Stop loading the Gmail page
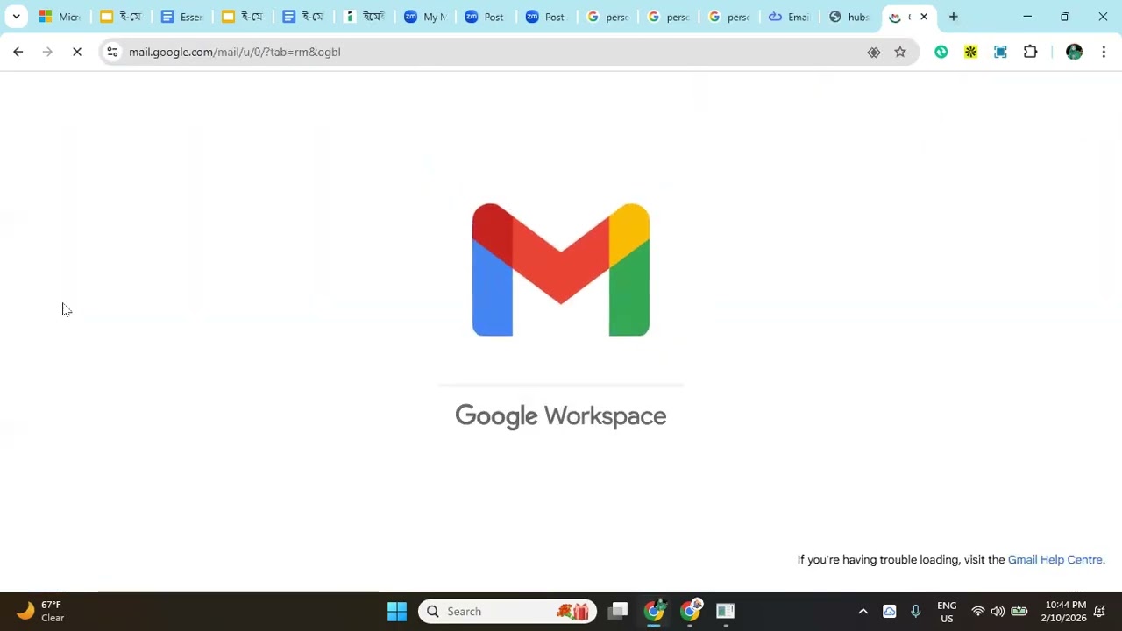This screenshot has width=1122, height=631. click(x=77, y=52)
